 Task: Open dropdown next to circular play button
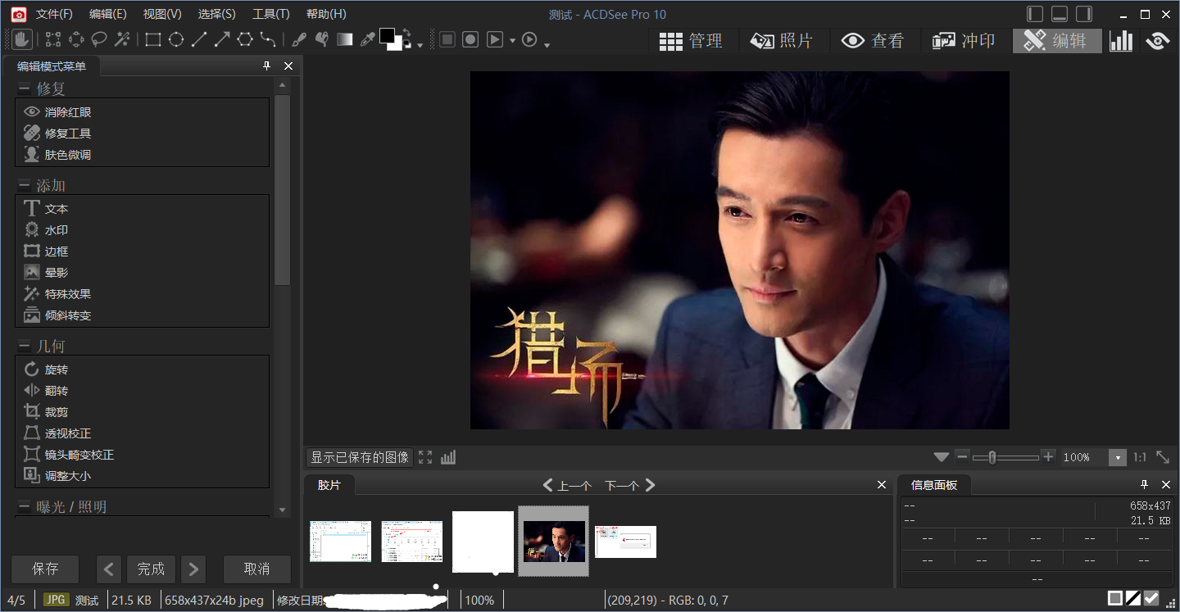(x=547, y=43)
